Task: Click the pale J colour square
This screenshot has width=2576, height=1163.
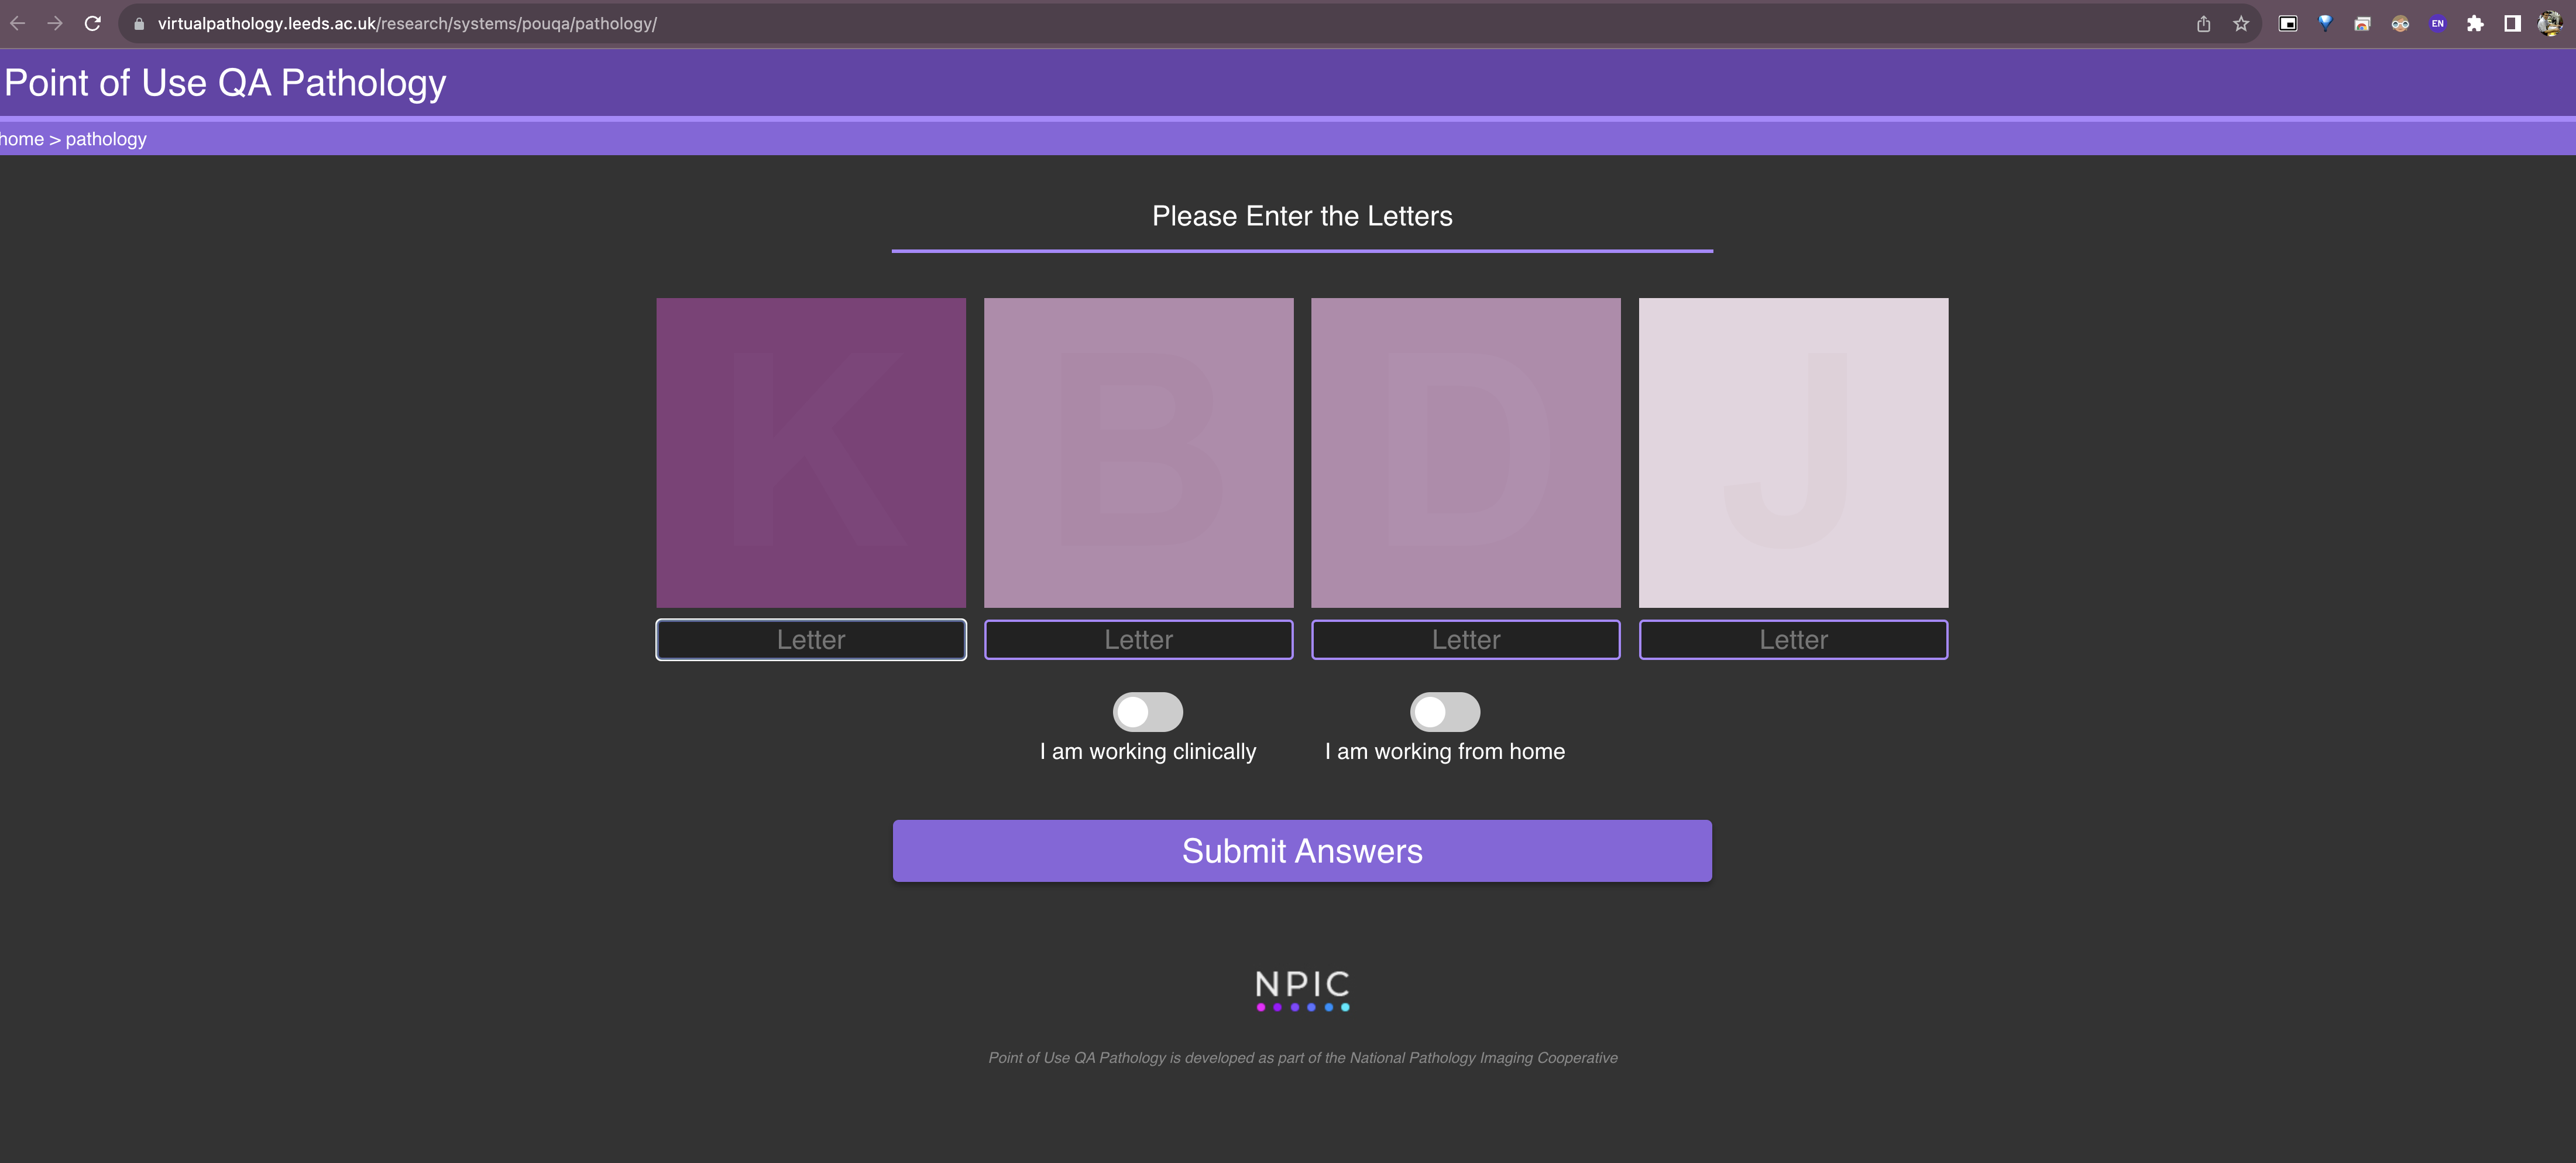Action: pos(1793,453)
